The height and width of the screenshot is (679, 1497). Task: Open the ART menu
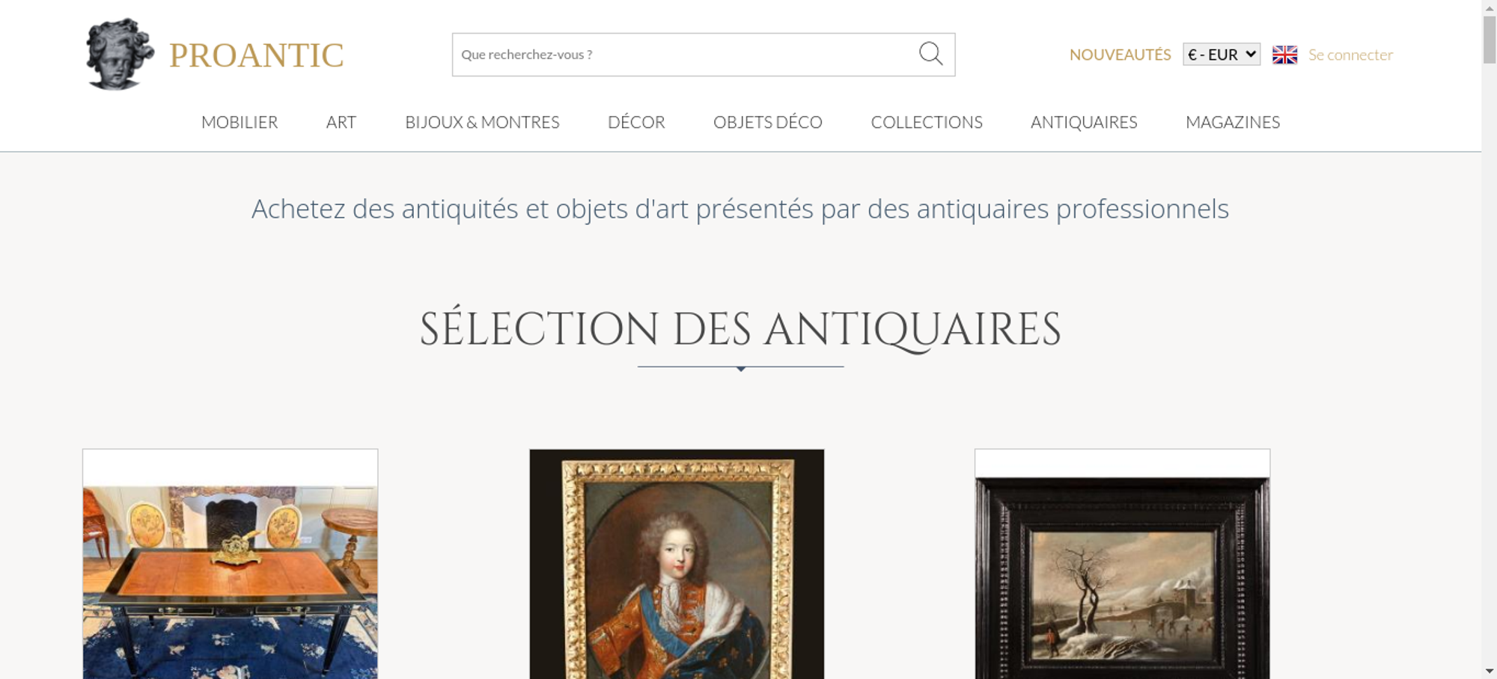(341, 122)
